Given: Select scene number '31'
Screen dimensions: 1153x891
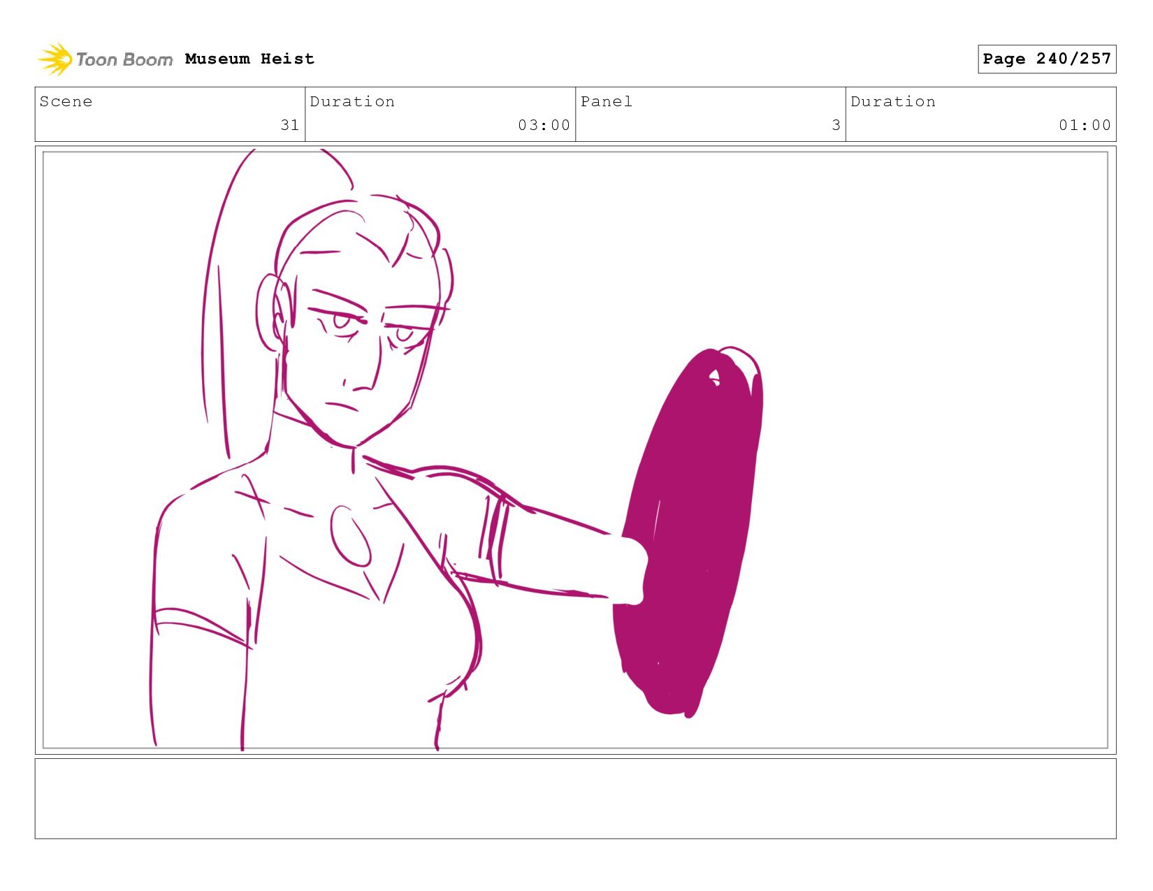Looking at the screenshot, I should point(290,125).
